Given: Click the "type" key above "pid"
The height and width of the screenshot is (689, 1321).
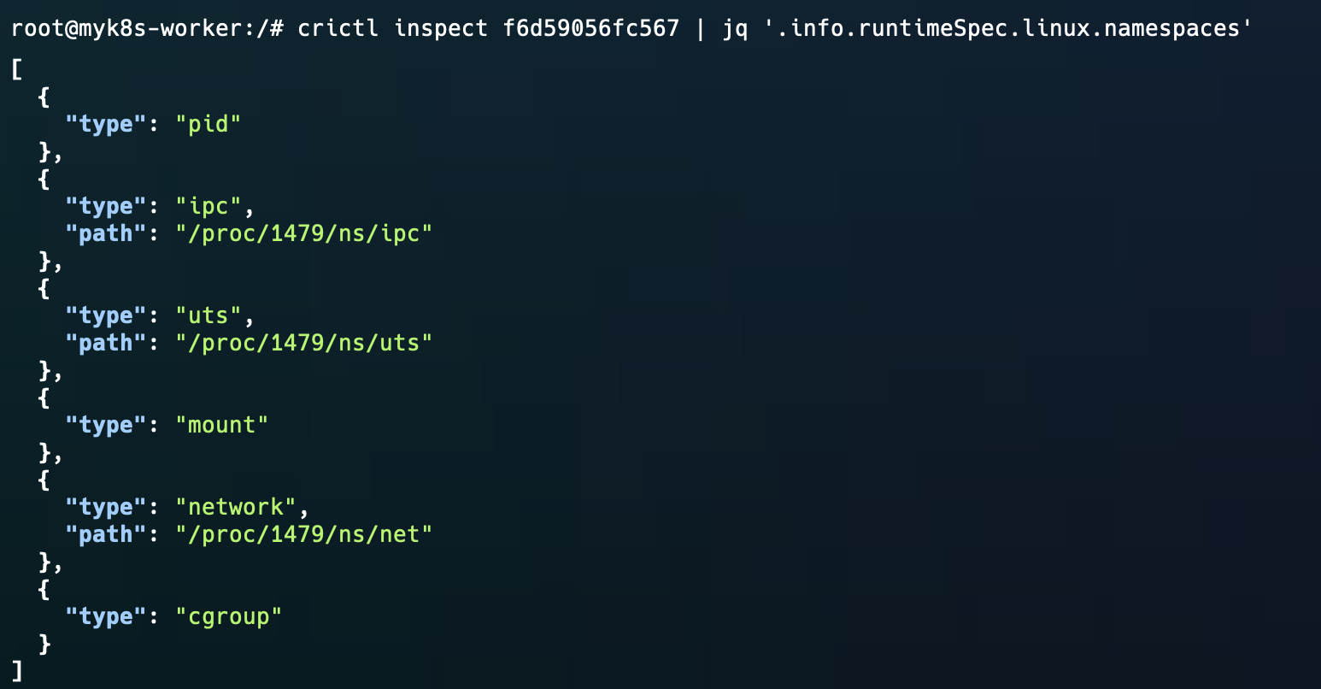Looking at the screenshot, I should pyautogui.click(x=106, y=124).
